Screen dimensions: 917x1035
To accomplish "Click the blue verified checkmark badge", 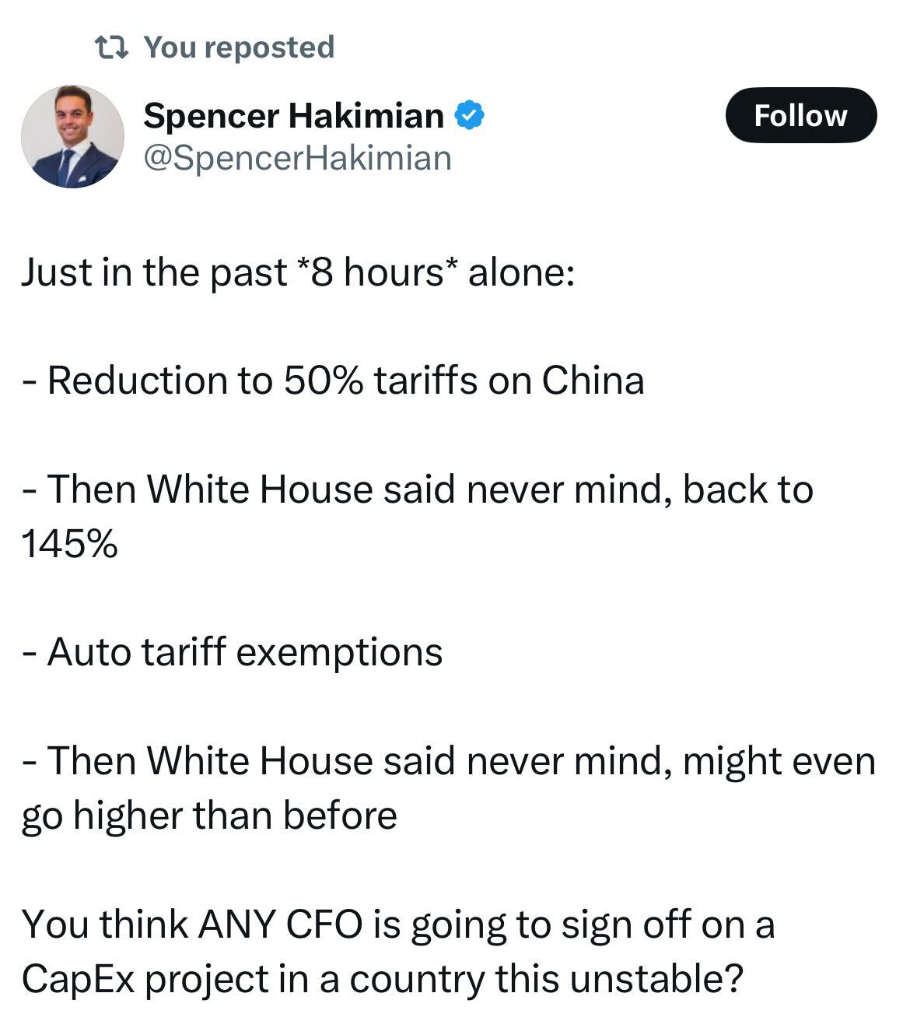I will click(x=469, y=116).
